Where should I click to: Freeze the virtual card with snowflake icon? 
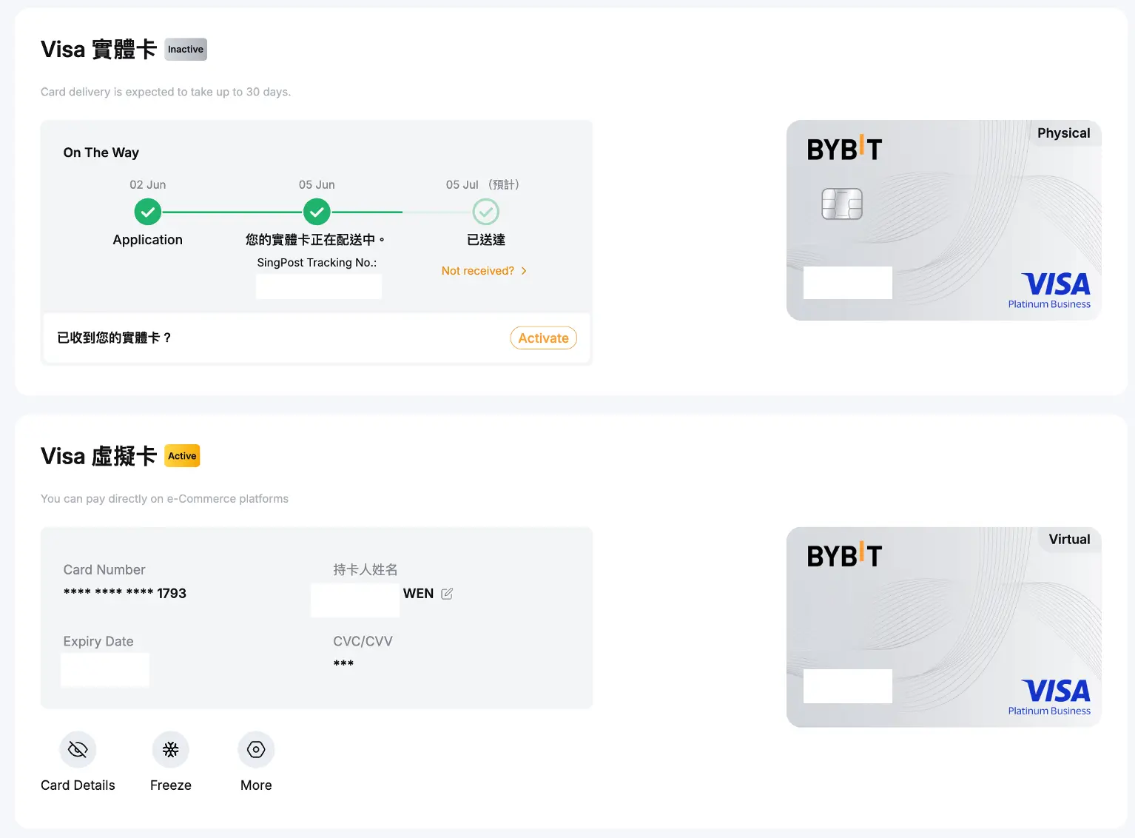171,750
